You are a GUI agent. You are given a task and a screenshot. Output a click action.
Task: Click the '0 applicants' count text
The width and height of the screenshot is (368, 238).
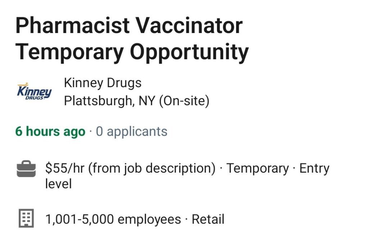132,131
